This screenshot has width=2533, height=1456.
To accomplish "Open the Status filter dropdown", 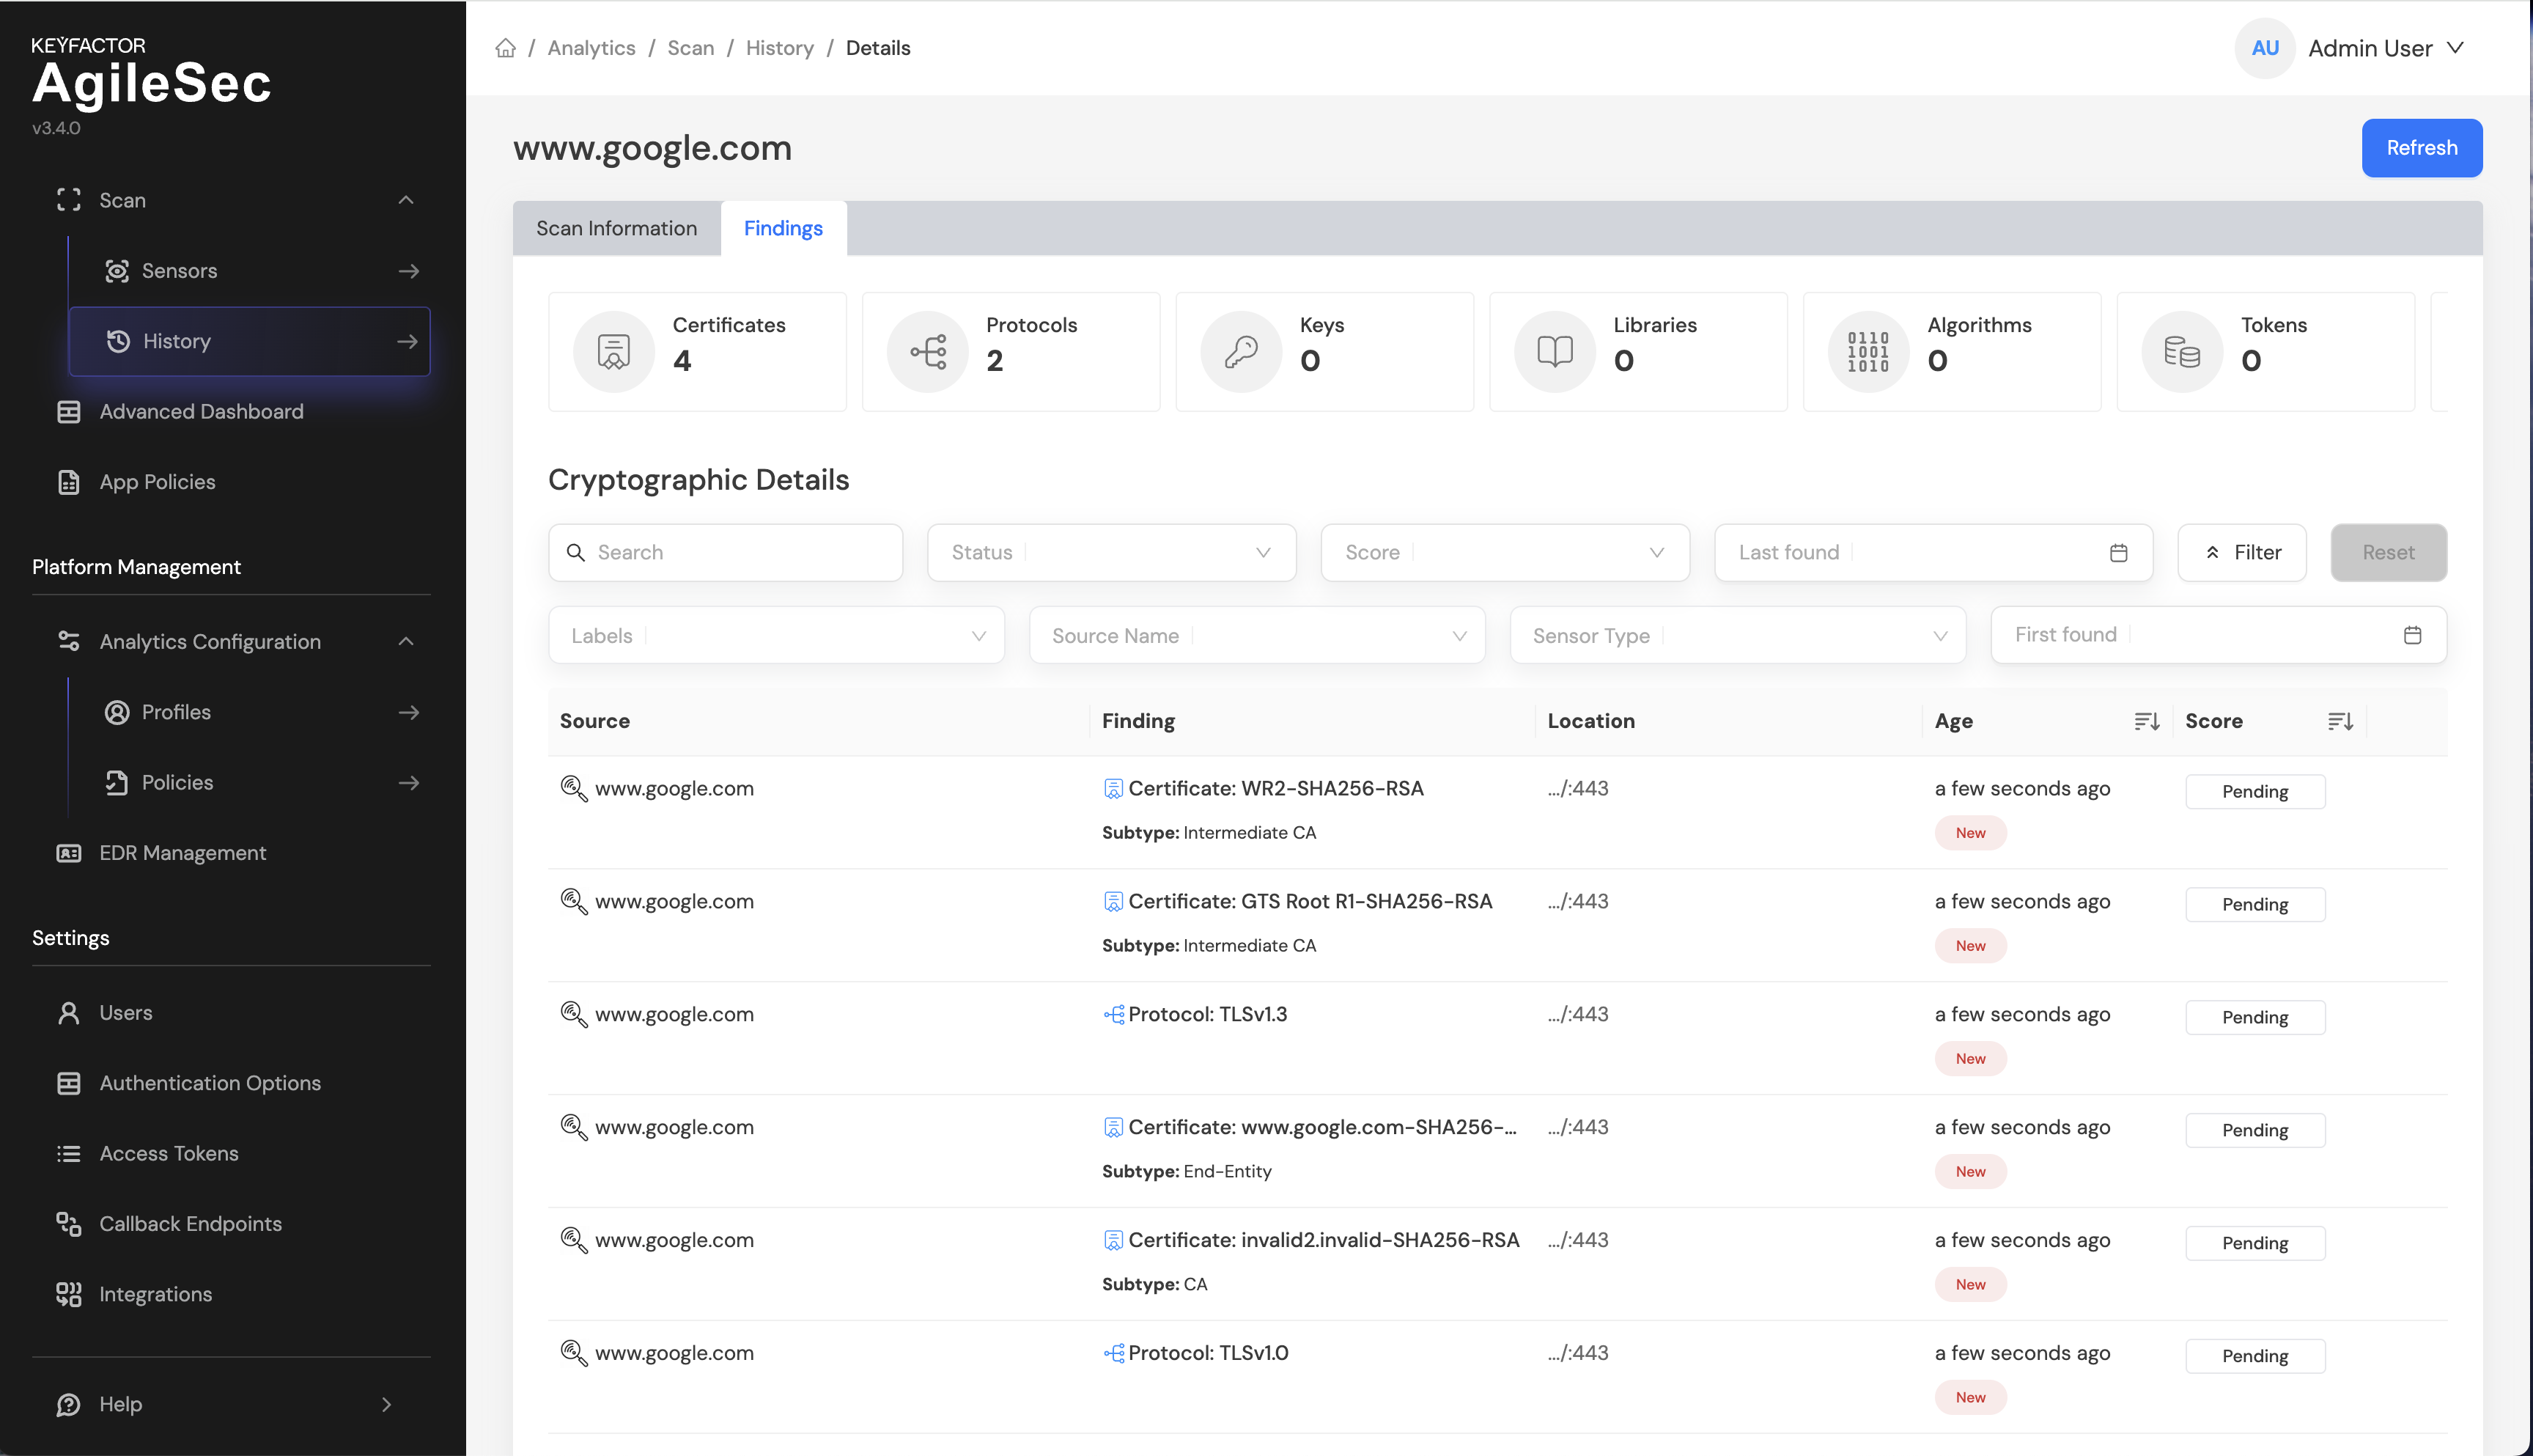I will pyautogui.click(x=1110, y=553).
